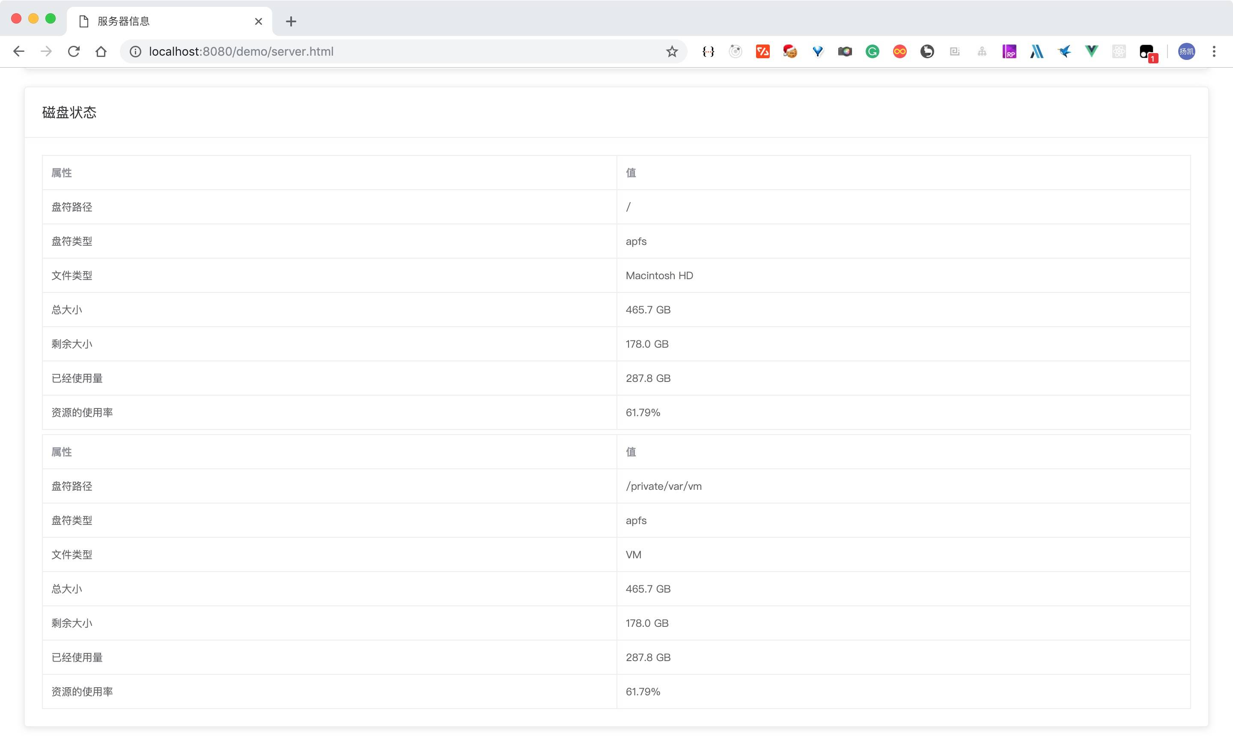Open a new browser tab
Viewport: 1233px width, 751px height.
291,21
